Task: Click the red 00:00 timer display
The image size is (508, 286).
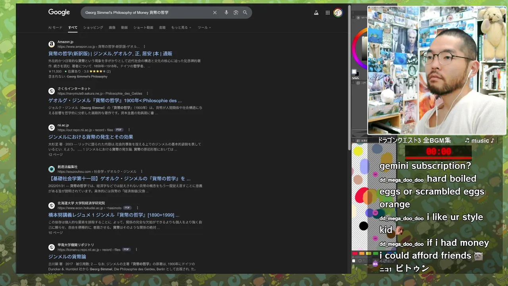Action: click(x=439, y=151)
